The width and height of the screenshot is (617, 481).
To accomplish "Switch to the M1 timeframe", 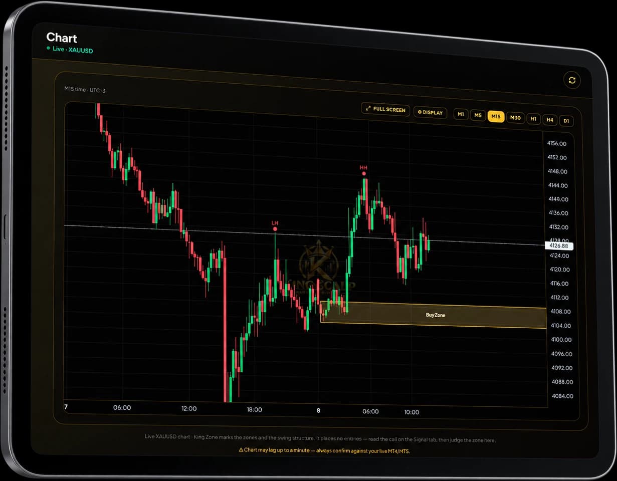I will 461,115.
